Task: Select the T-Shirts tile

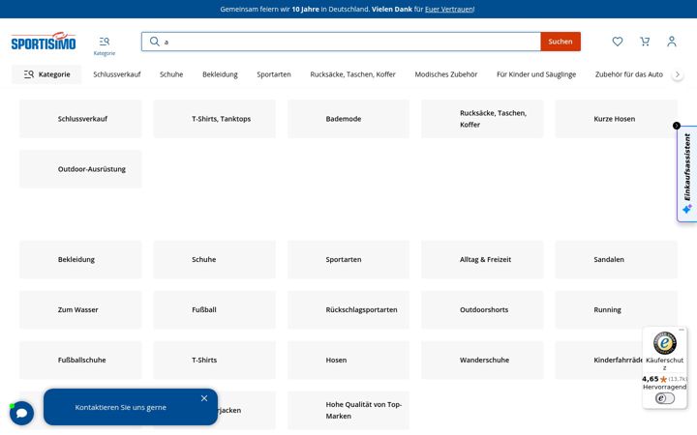Action: click(x=214, y=360)
